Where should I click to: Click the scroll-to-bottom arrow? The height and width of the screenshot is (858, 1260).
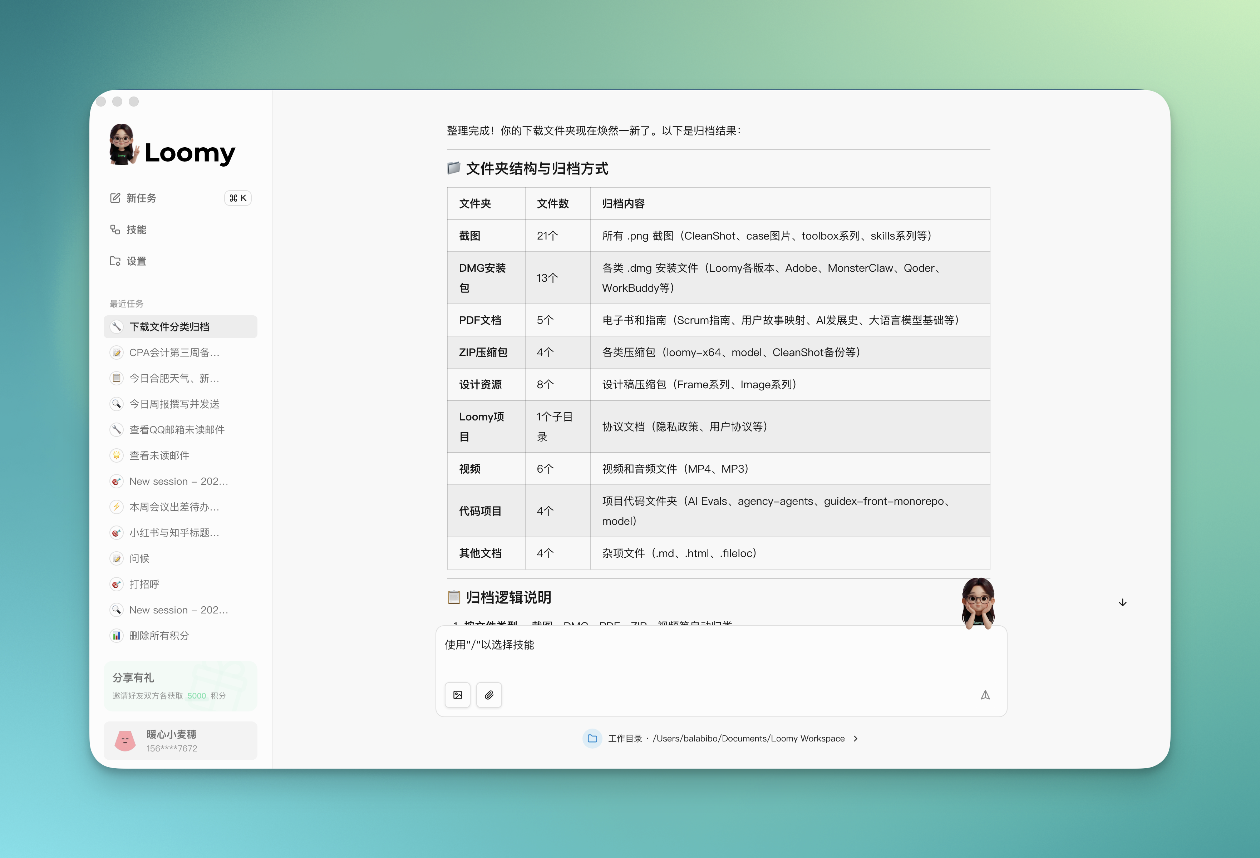(1122, 602)
